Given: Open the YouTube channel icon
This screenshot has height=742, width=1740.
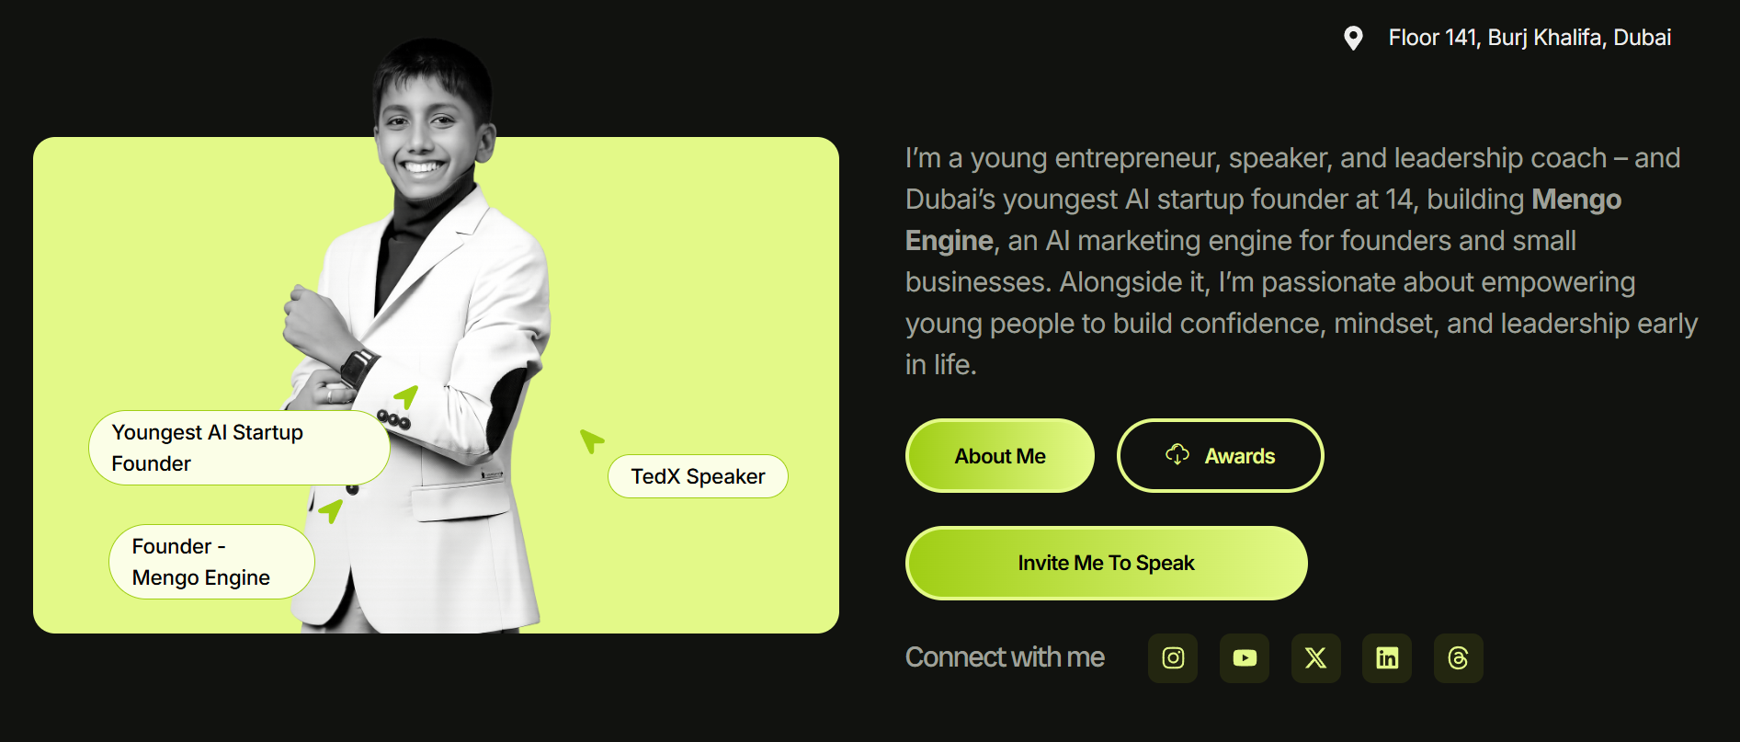Looking at the screenshot, I should (1245, 658).
